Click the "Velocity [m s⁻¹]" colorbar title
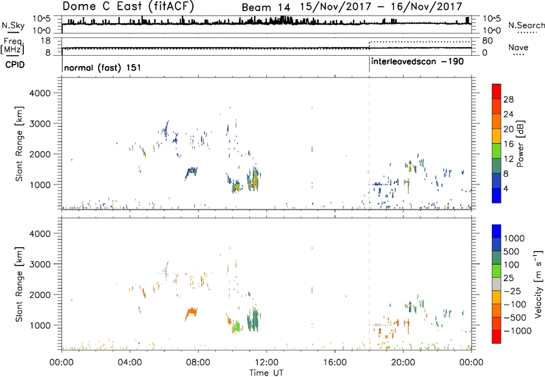The image size is (545, 377). pyautogui.click(x=538, y=284)
